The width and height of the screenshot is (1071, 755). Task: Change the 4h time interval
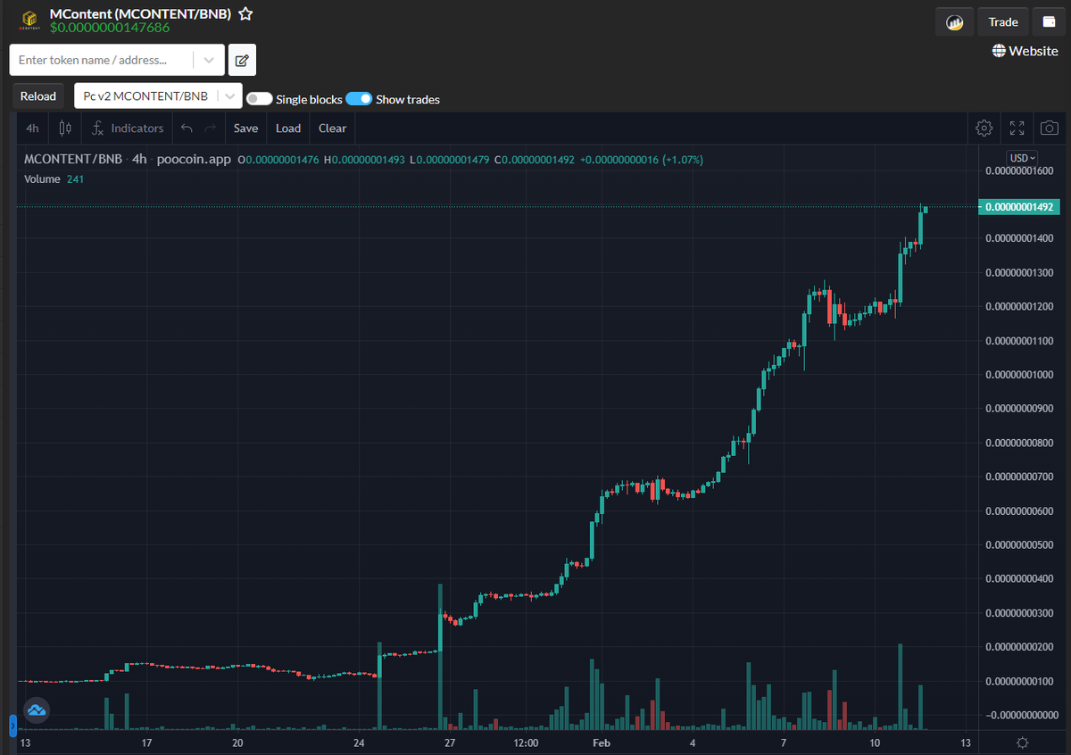pos(32,129)
